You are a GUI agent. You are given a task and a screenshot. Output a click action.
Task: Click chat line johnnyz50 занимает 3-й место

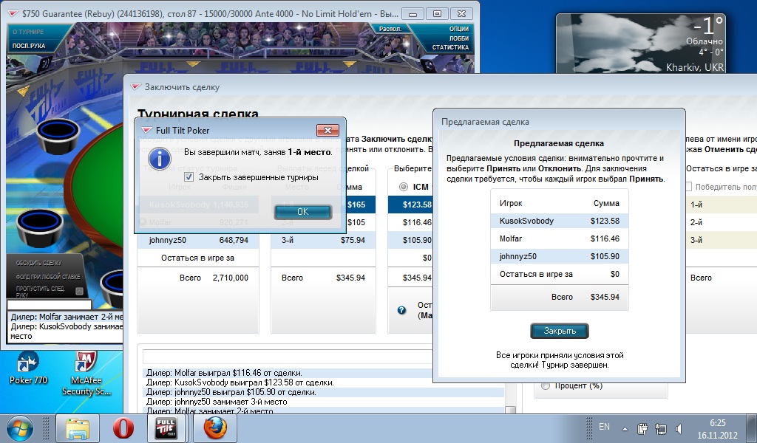[x=217, y=402]
